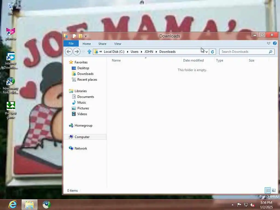
Task: Click the File Explorer taskbar button
Action: [30, 205]
